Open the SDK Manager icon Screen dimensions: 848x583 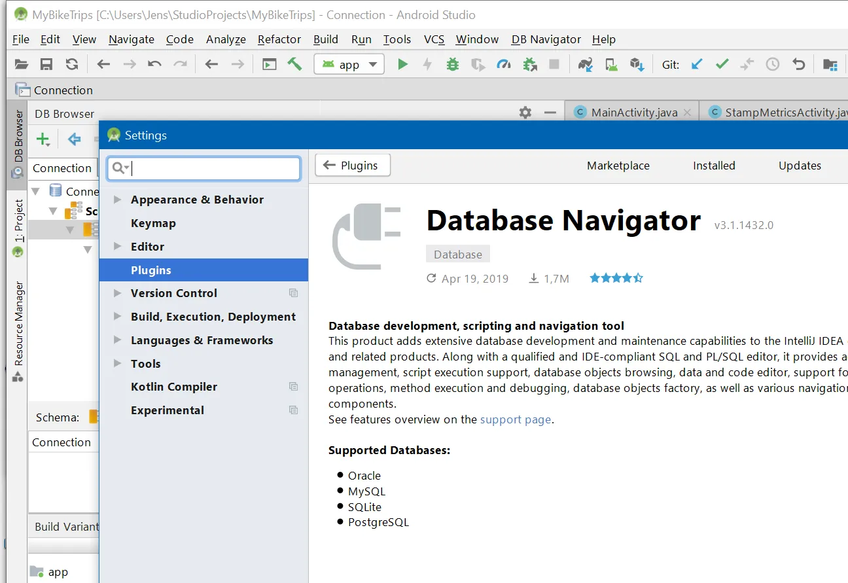click(637, 64)
